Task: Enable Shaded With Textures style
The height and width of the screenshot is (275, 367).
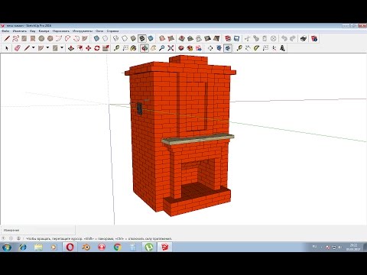Action: click(x=151, y=39)
